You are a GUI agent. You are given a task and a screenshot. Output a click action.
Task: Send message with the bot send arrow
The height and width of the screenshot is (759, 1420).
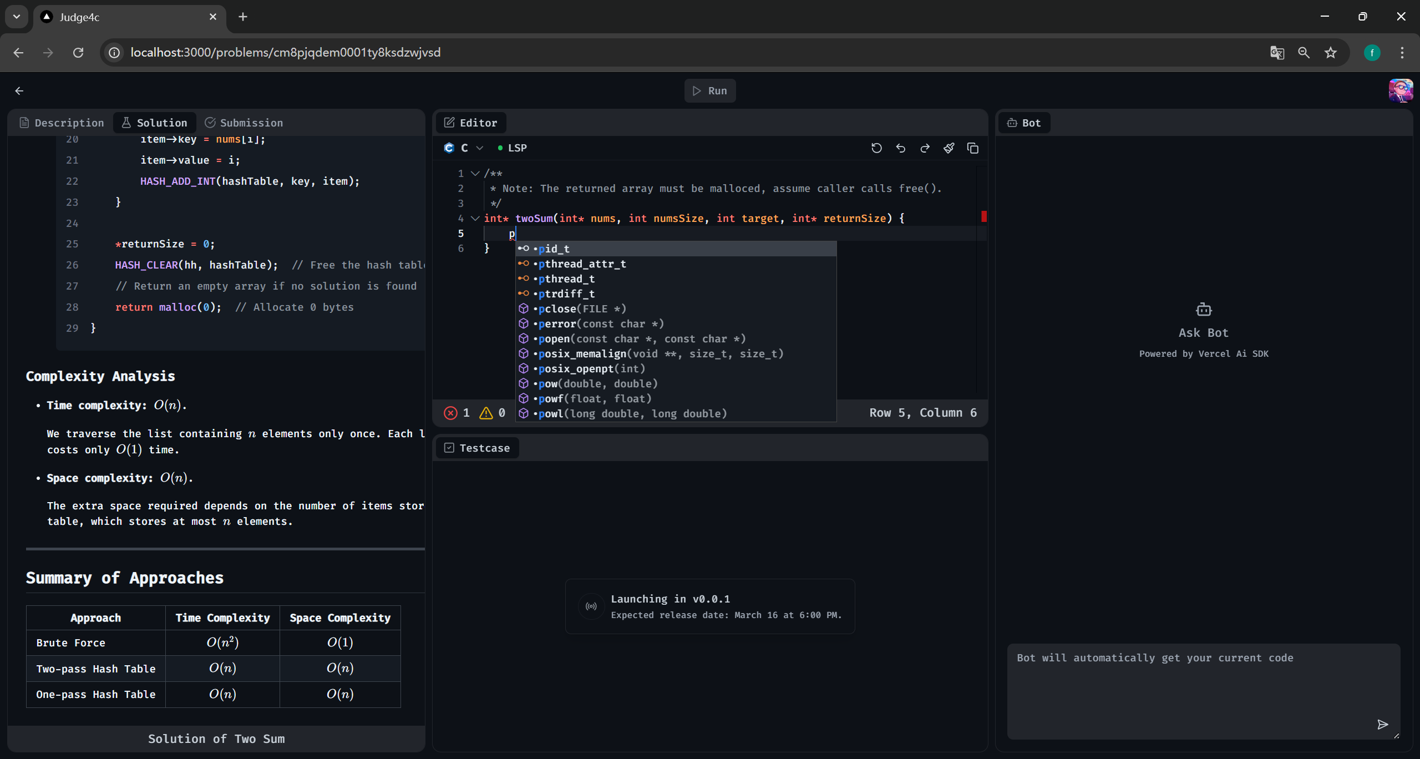click(x=1382, y=724)
